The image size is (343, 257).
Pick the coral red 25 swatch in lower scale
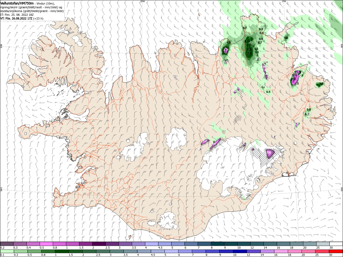pos(322,251)
